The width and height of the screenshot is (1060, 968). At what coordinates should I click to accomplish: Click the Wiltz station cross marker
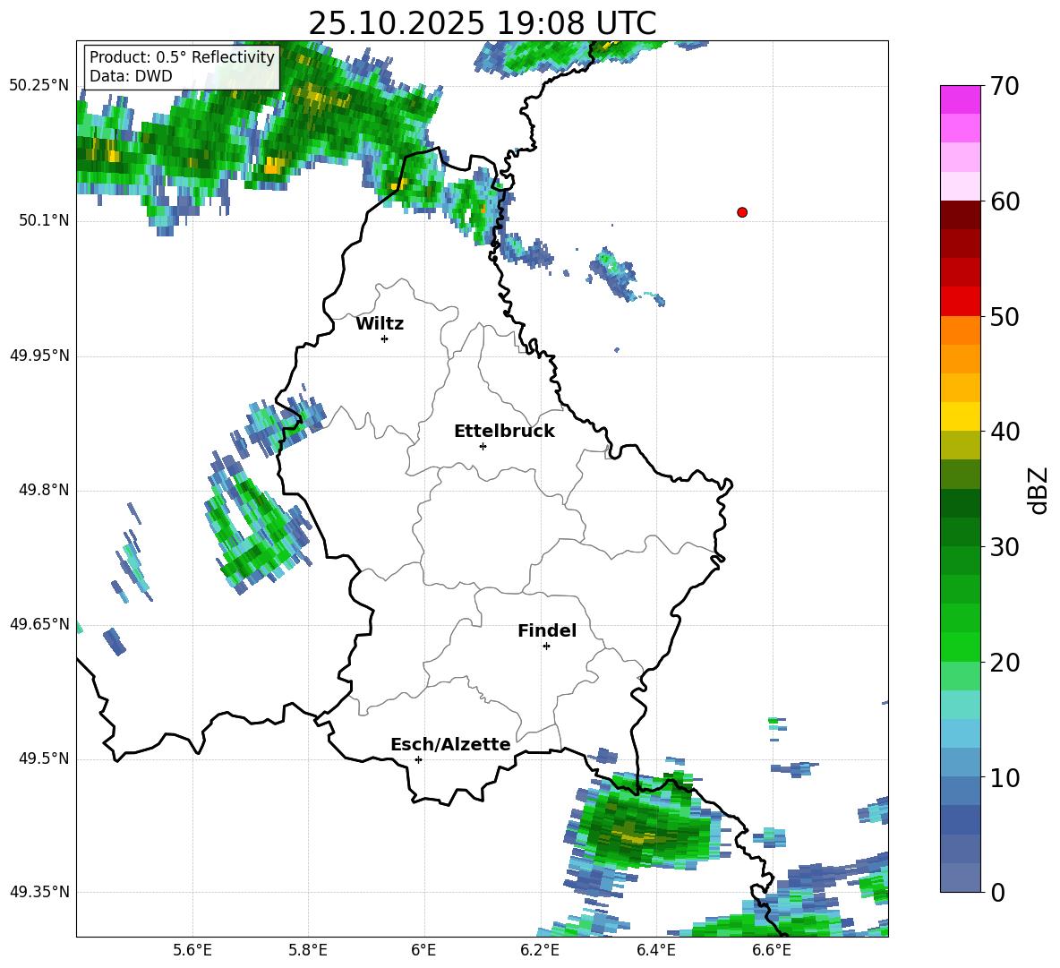384,338
